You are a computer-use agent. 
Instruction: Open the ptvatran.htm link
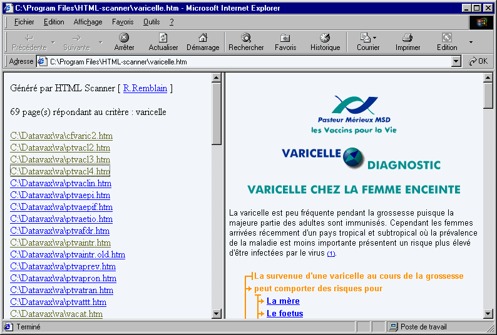(x=61, y=290)
